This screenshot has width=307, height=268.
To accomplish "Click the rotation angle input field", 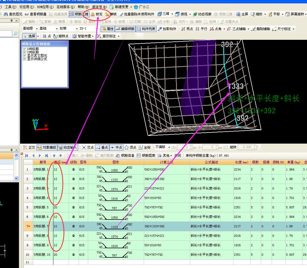I will click(x=246, y=147).
